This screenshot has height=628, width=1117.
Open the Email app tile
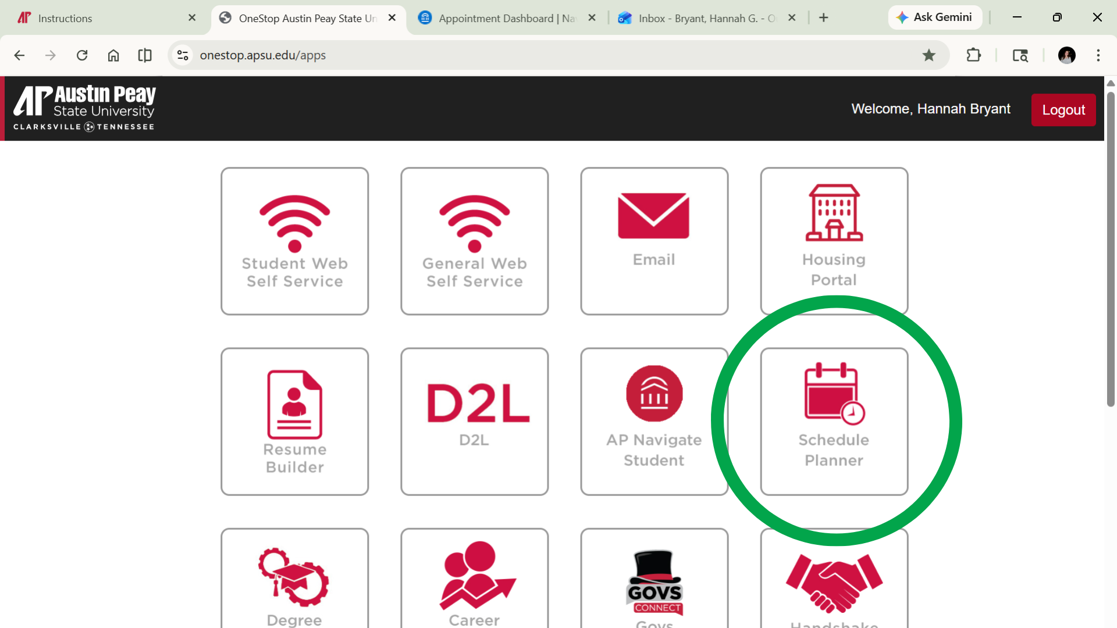[654, 241]
